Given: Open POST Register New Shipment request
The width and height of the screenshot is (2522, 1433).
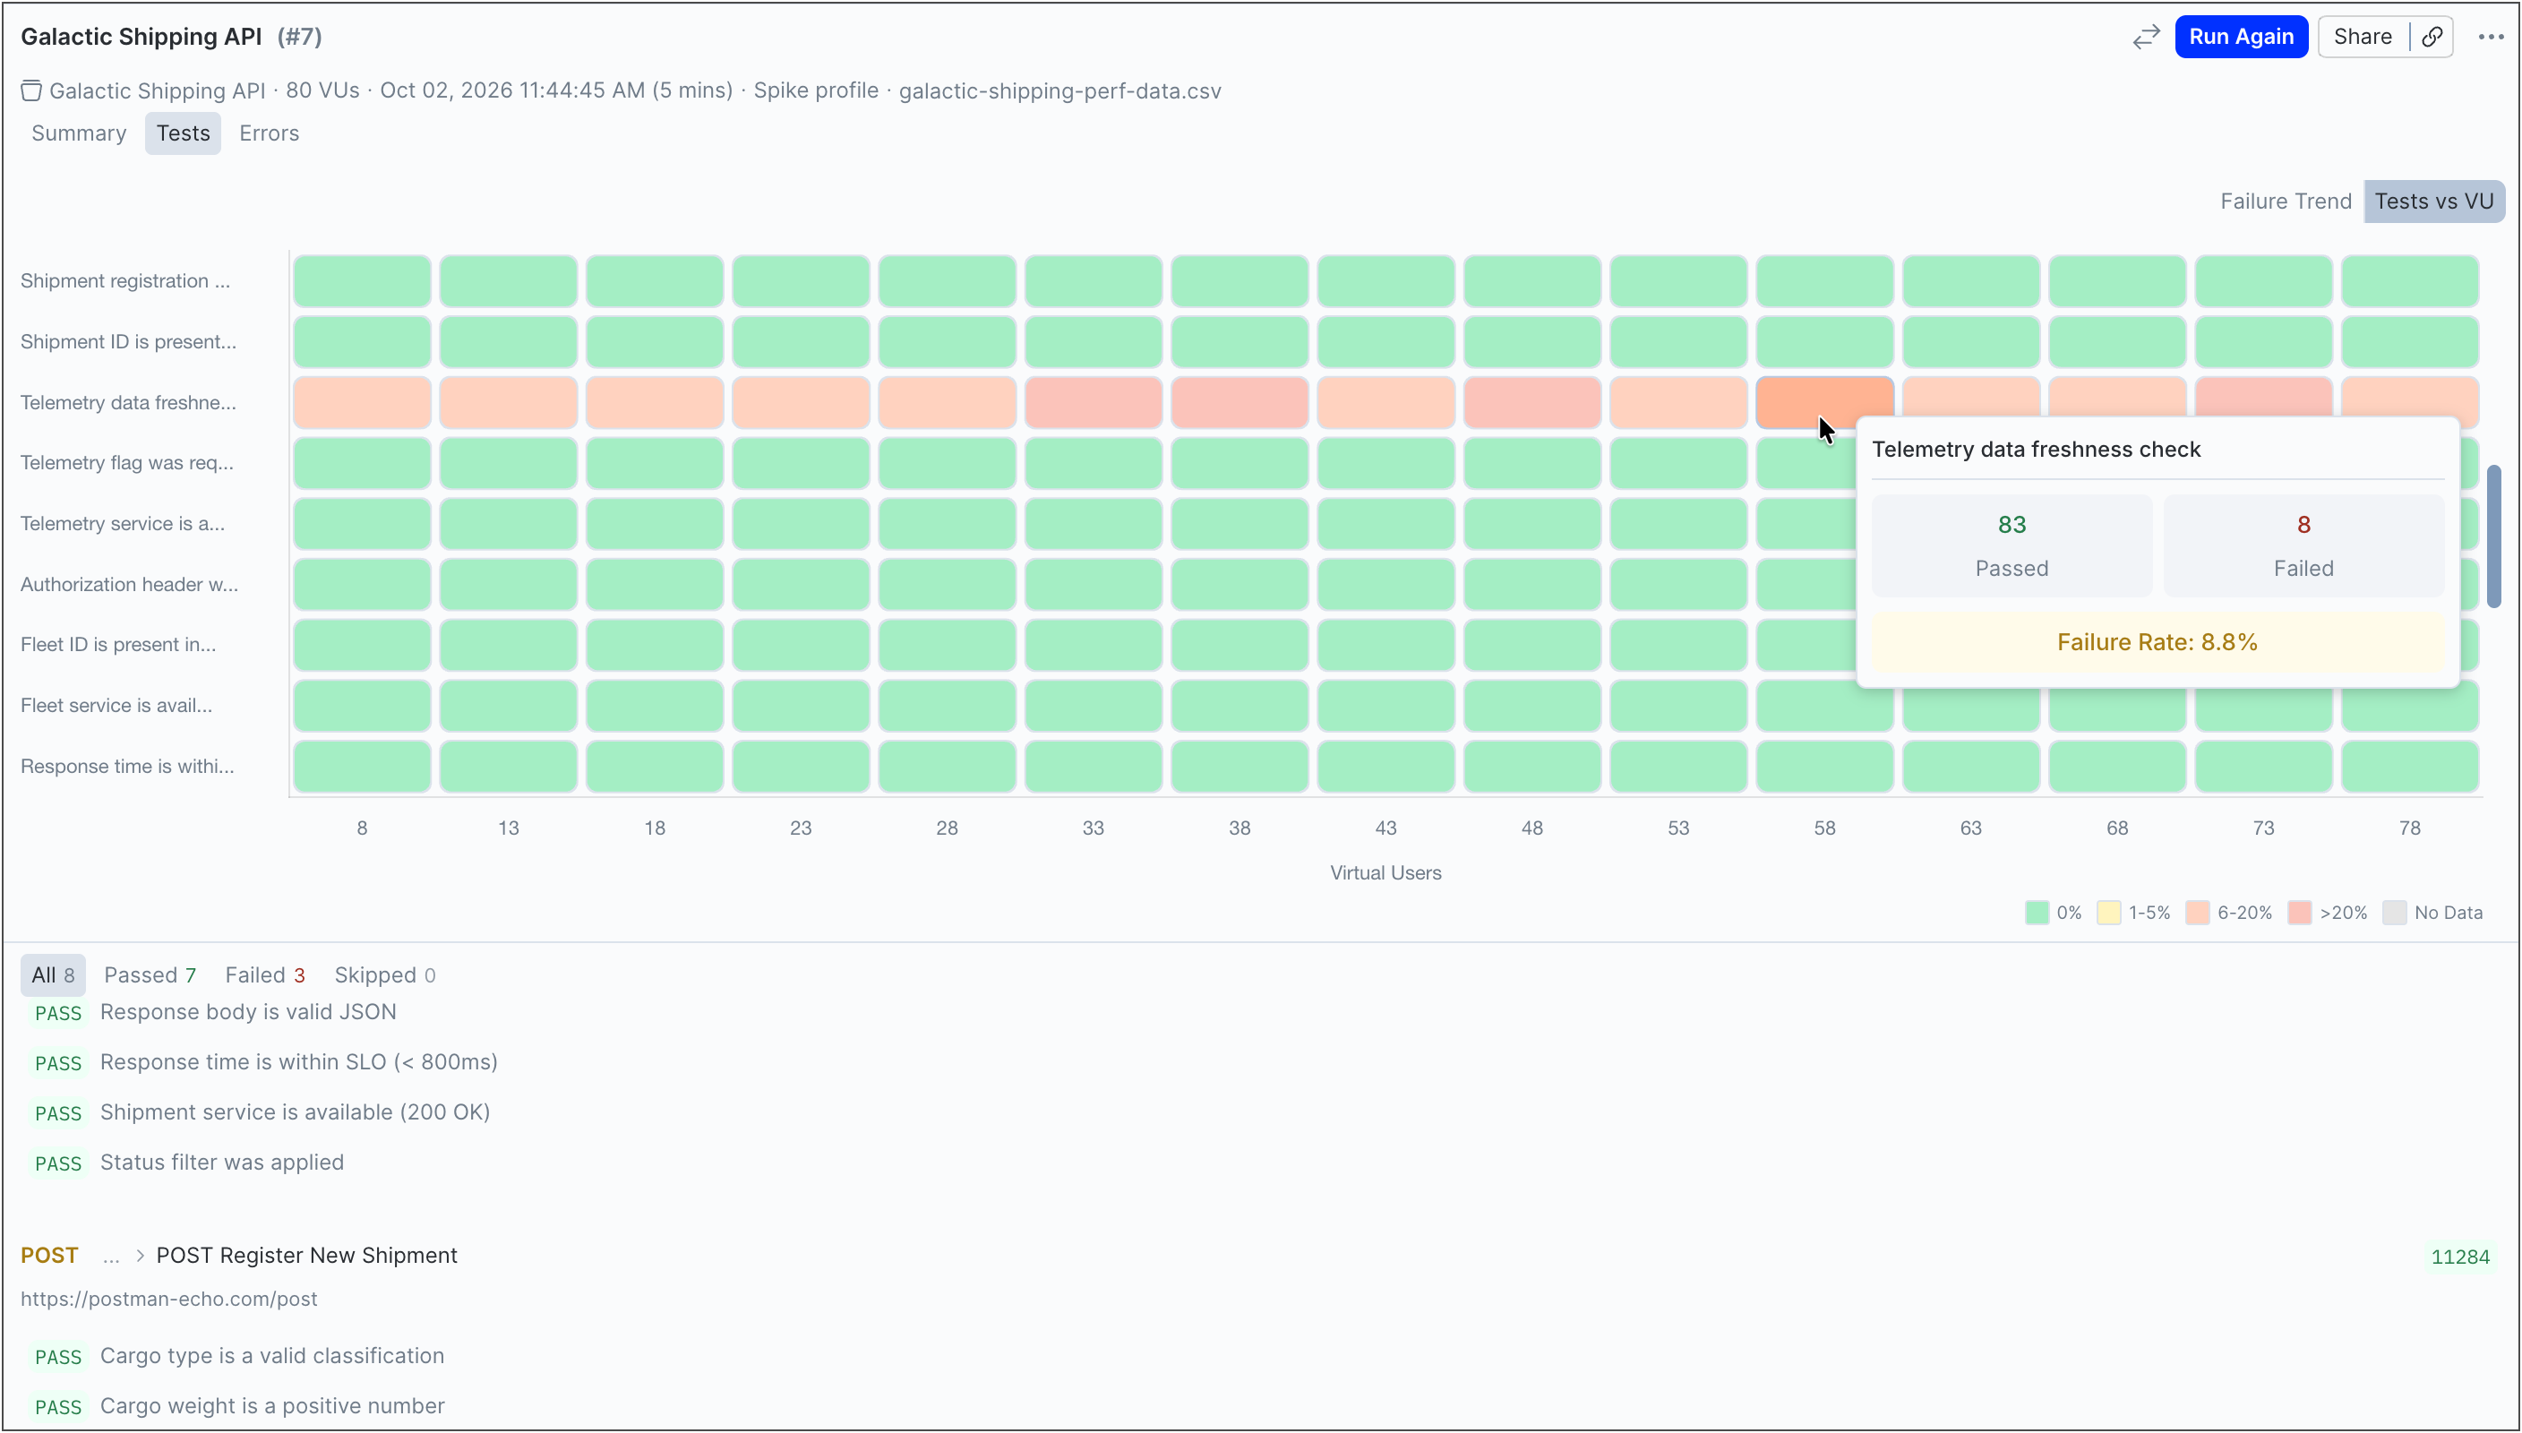Looking at the screenshot, I should pyautogui.click(x=307, y=1255).
